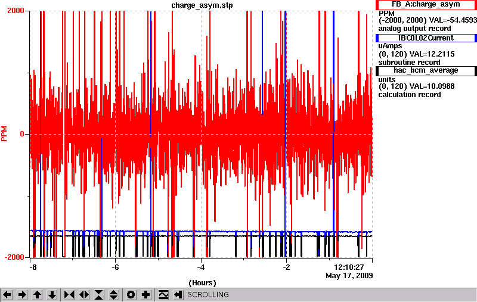Shift the plot down using the down arrow
477x302 pixels.
tap(52, 295)
